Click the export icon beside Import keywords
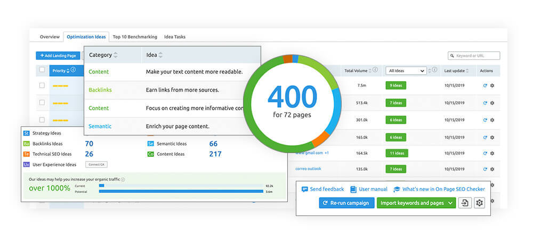Screen dimensions: 533x240 coord(465,203)
